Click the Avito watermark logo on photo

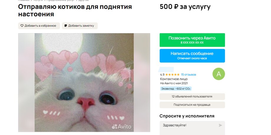point(121,127)
